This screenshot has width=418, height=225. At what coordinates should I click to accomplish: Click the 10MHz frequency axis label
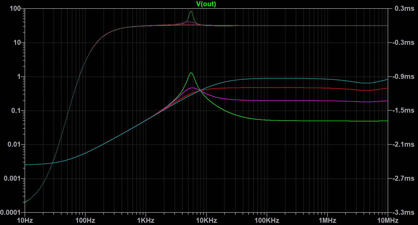tap(388, 220)
